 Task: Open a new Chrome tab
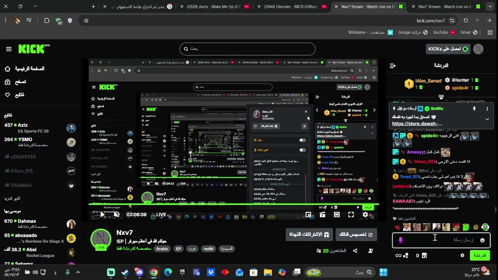pyautogui.click(x=93, y=7)
